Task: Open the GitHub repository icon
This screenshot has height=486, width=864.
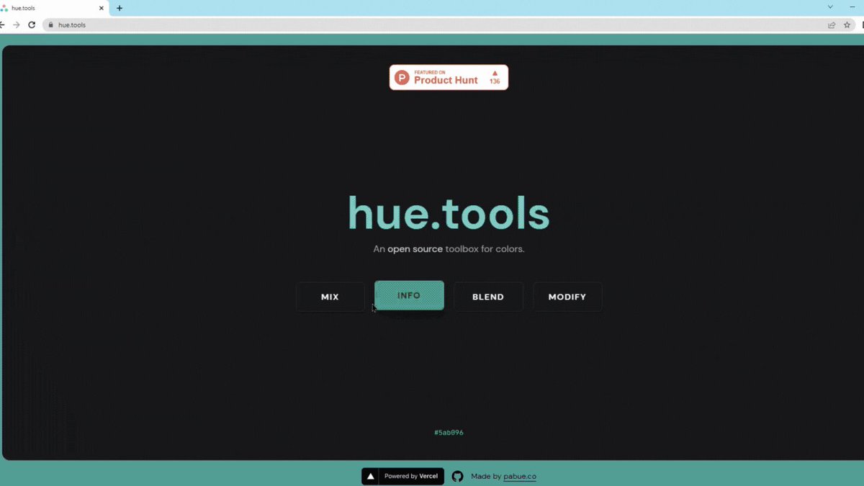Action: pos(457,476)
